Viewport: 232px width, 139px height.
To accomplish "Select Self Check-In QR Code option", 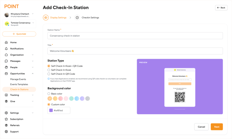I will (x=49, y=74).
